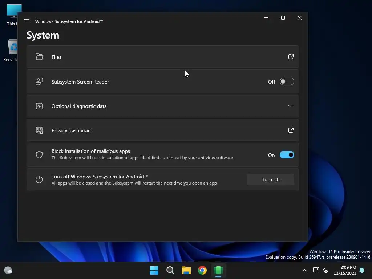372x279 pixels.
Task: Open Privacy dashboard external link icon
Action: coord(291,130)
